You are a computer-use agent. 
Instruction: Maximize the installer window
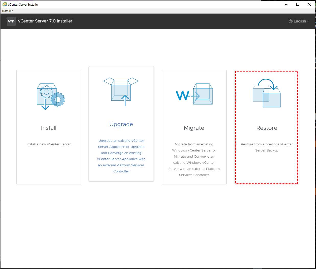[298, 4]
